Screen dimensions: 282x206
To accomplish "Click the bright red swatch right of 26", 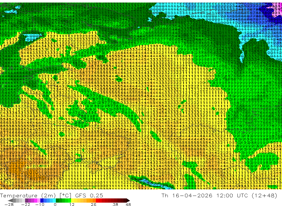I will (97, 200).
